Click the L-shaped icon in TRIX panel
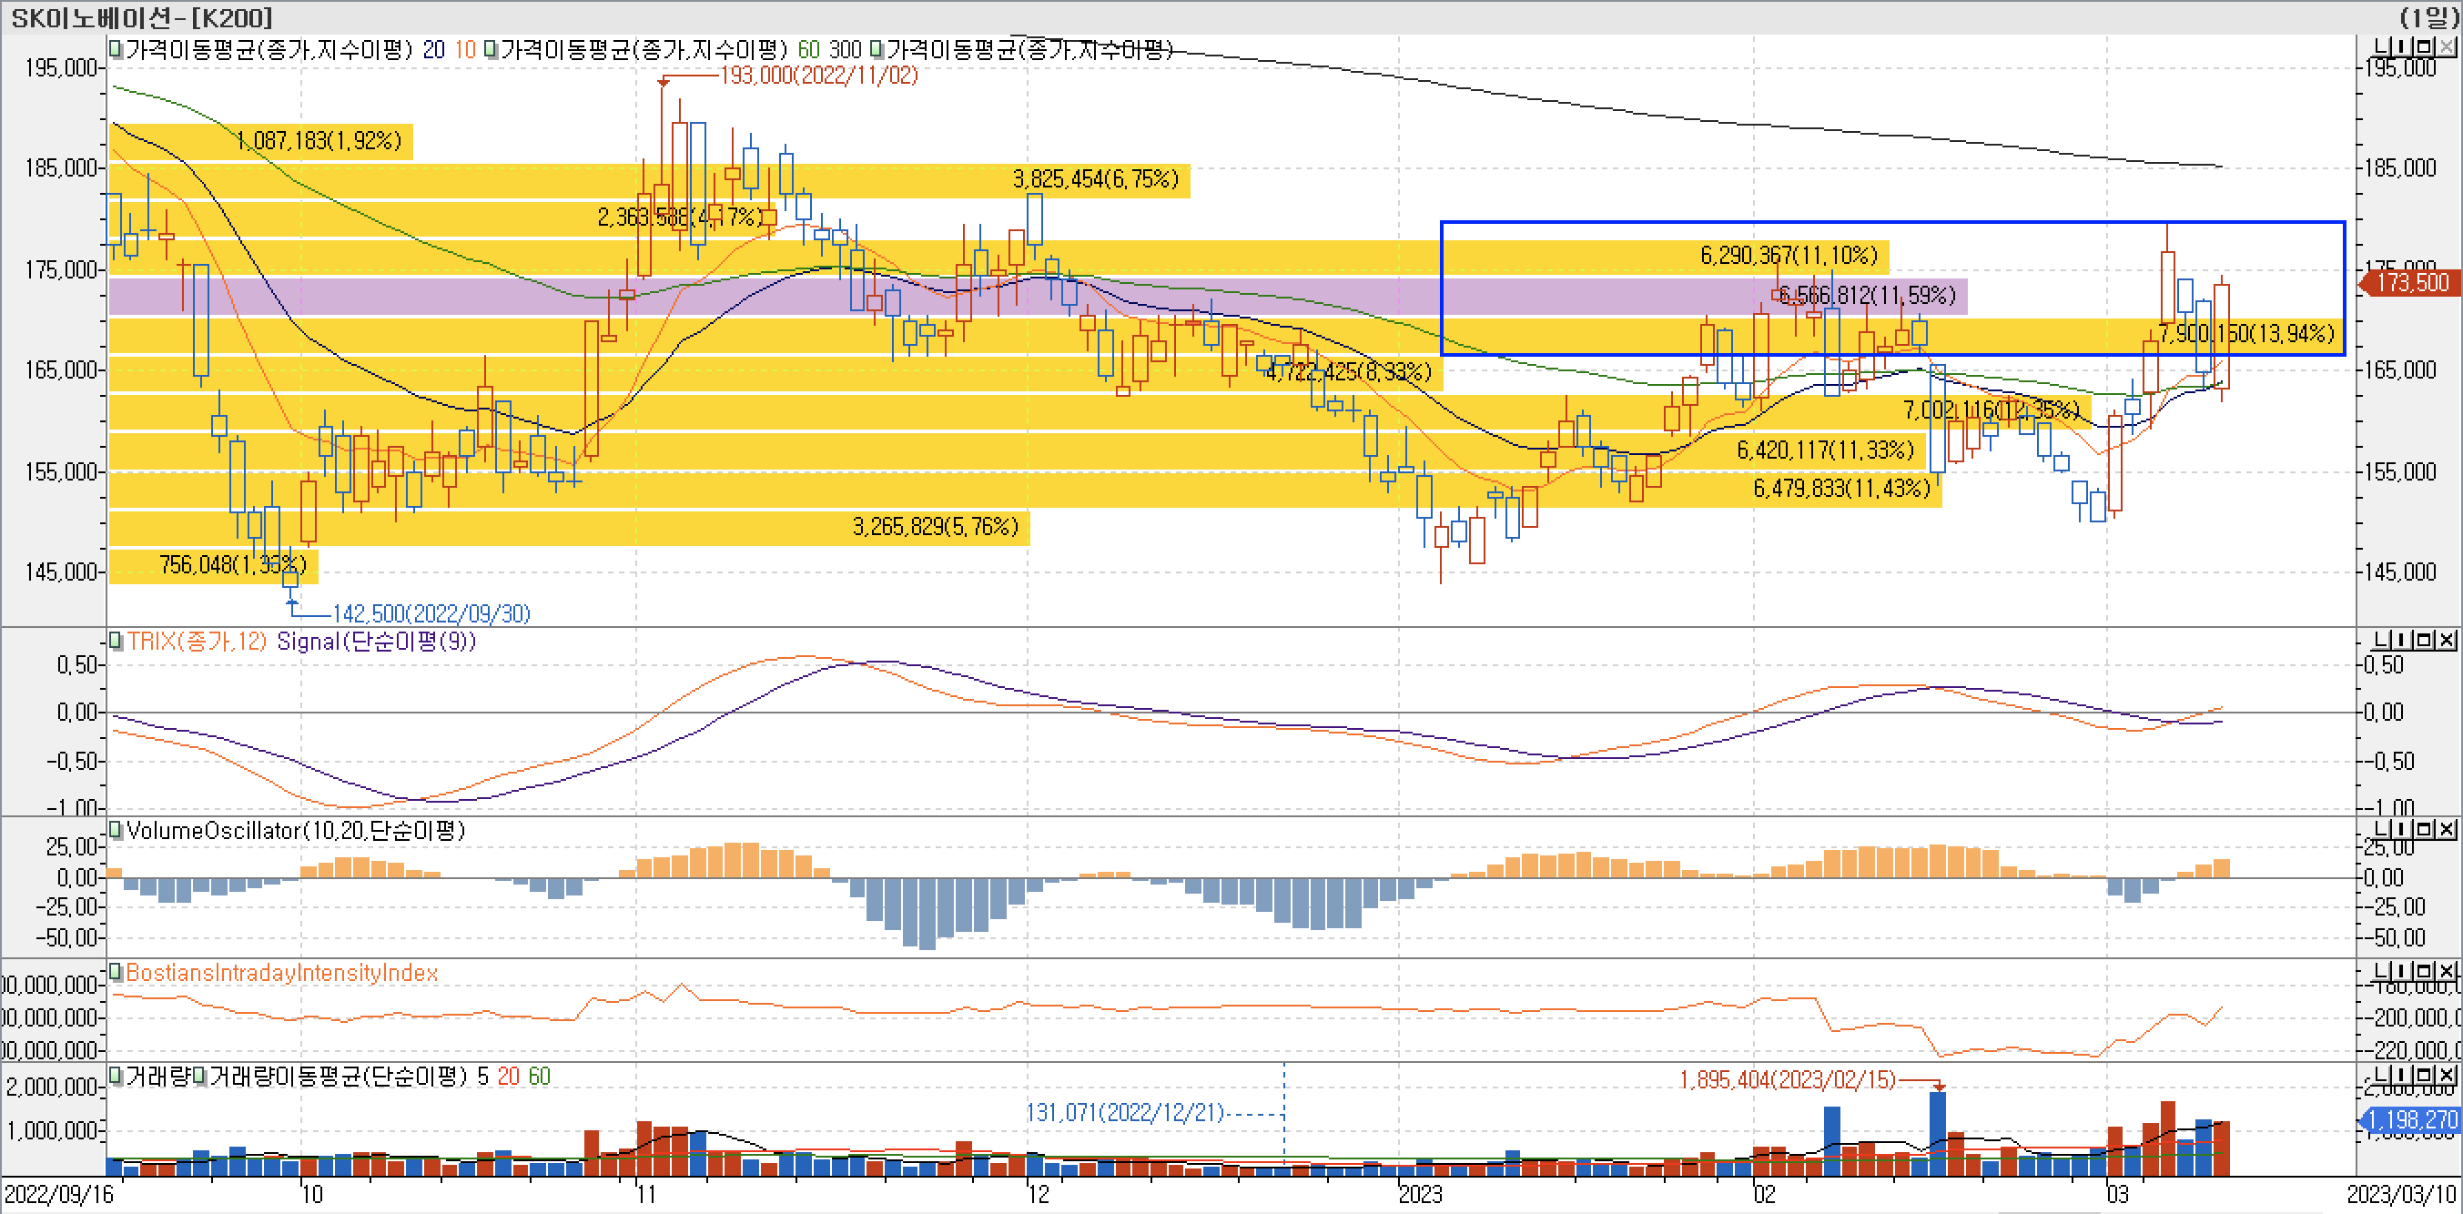The height and width of the screenshot is (1214, 2463). tap(2382, 640)
